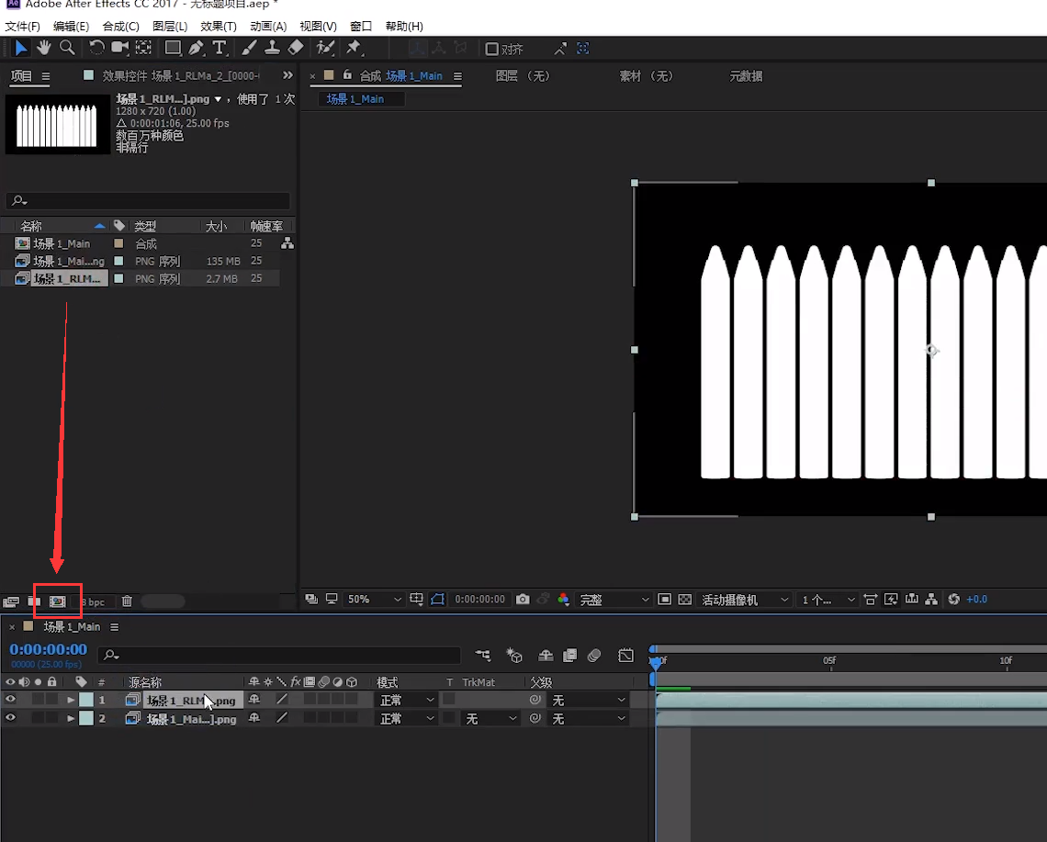The height and width of the screenshot is (842, 1047).
Task: Open the 完整 resolution dropdown
Action: (x=614, y=600)
